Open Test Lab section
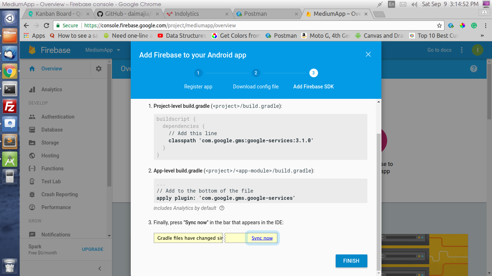Screen dimensions: 492x276 pyautogui.click(x=51, y=181)
